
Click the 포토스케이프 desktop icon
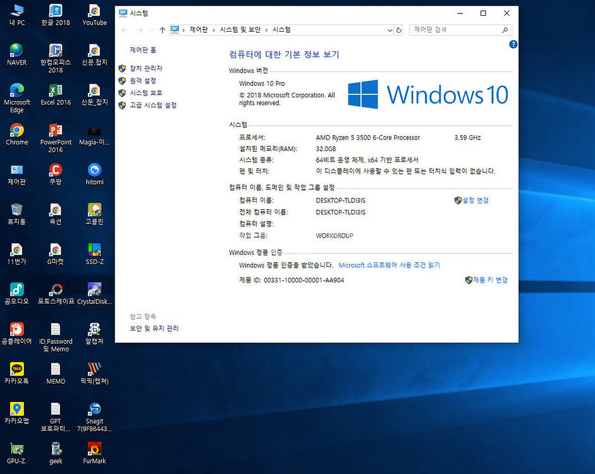point(56,294)
